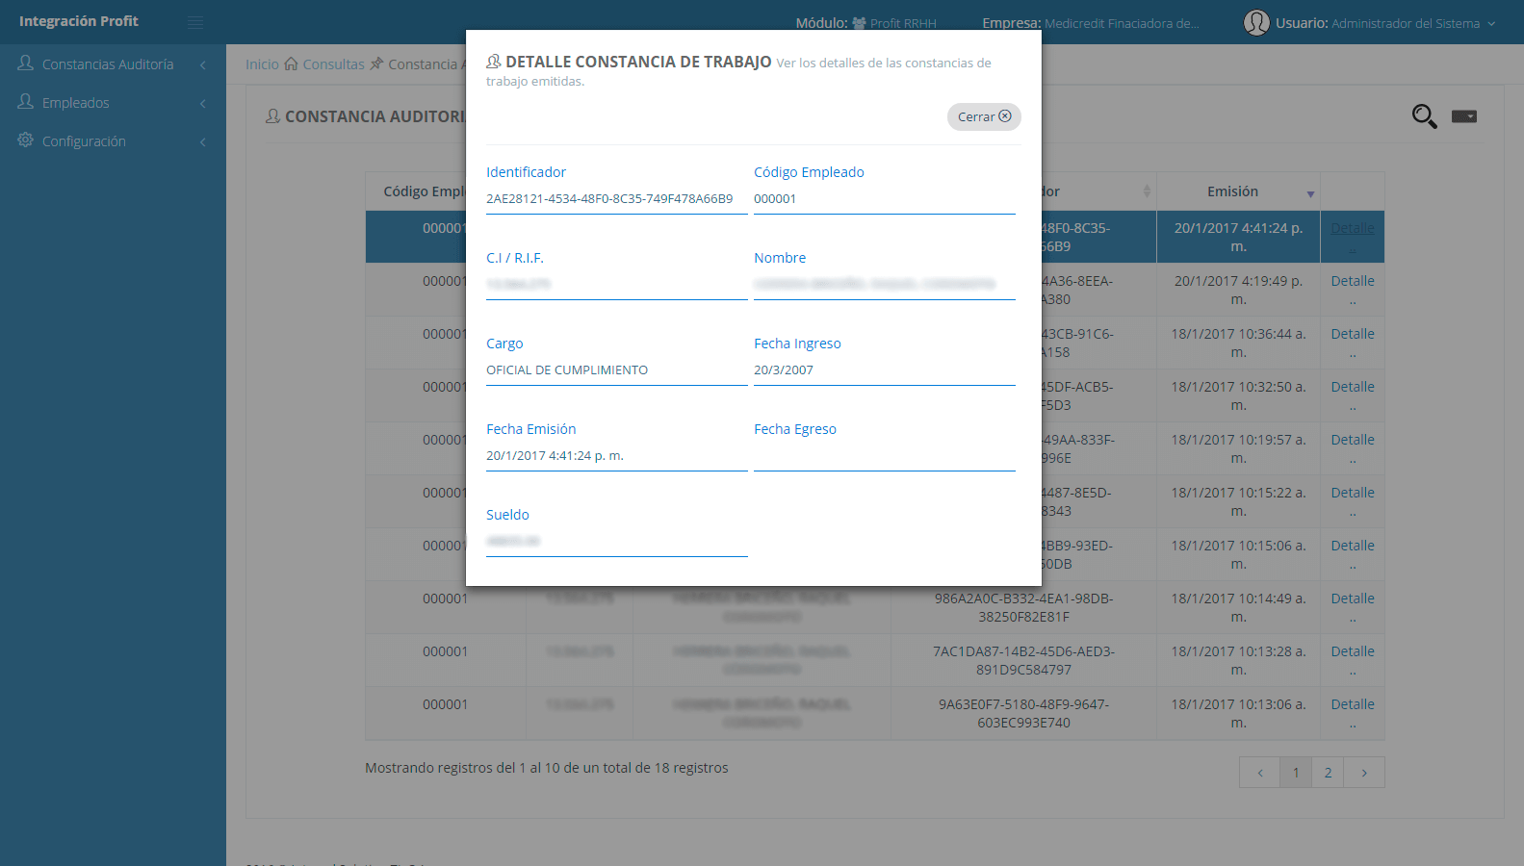Click the Cargo field
Screen dimensions: 1524x866
coord(616,370)
